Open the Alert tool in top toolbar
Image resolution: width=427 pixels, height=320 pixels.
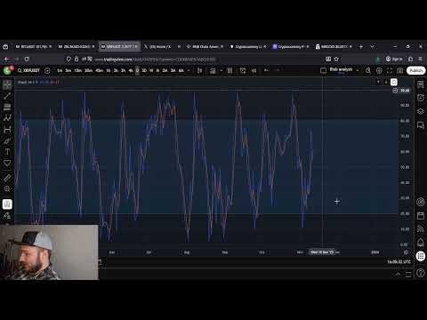(243, 70)
